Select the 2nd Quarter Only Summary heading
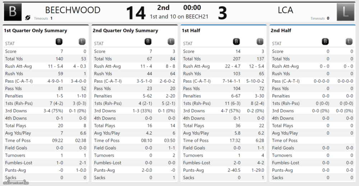The image size is (359, 186). (x=125, y=30)
